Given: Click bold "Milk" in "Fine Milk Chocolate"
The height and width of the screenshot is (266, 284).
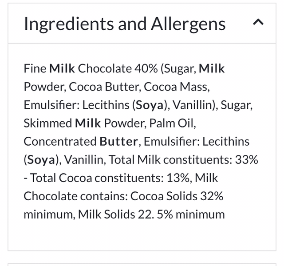Looking at the screenshot, I should pyautogui.click(x=62, y=68).
